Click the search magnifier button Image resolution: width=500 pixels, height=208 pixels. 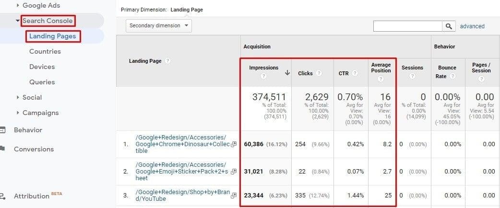pos(449,26)
